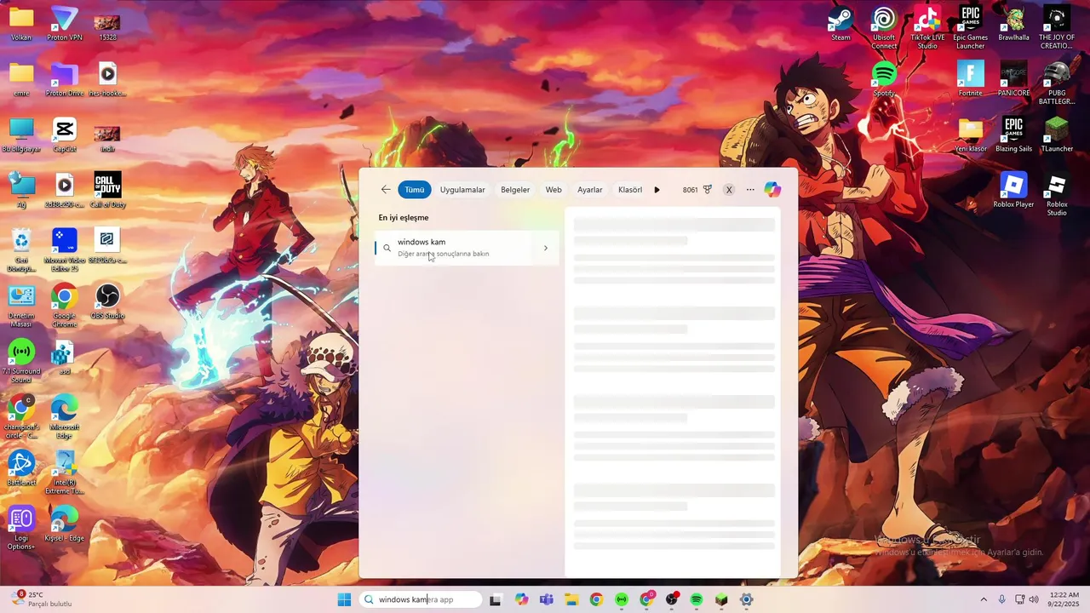Select the Fortnite desktop shortcut
Screen dimensions: 1090x613
(x=971, y=79)
